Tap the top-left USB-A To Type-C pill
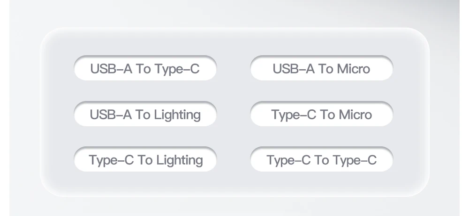 click(145, 69)
